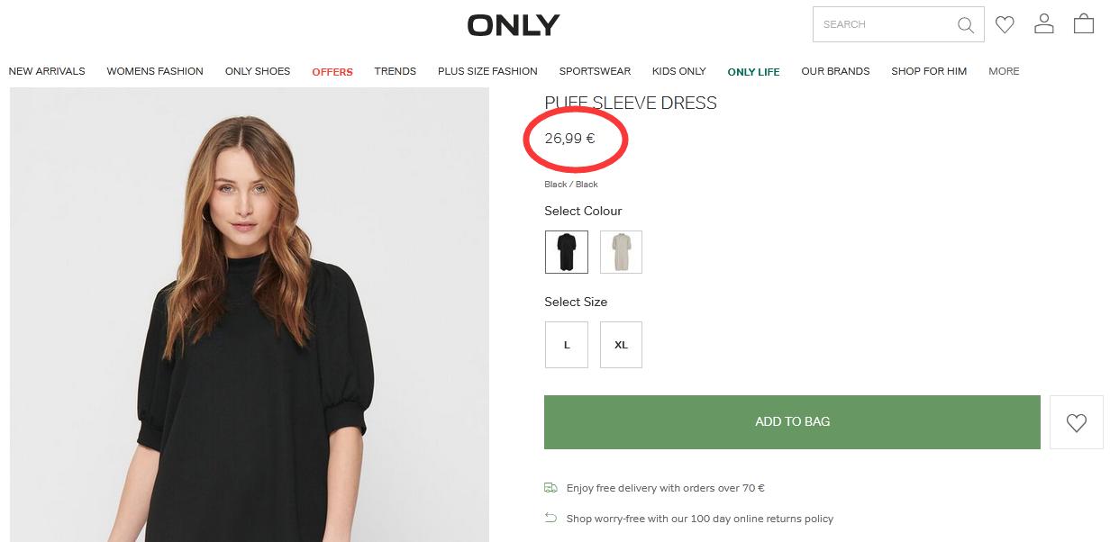
Task: Open the WOMENS FASHION menu
Action: tap(155, 71)
